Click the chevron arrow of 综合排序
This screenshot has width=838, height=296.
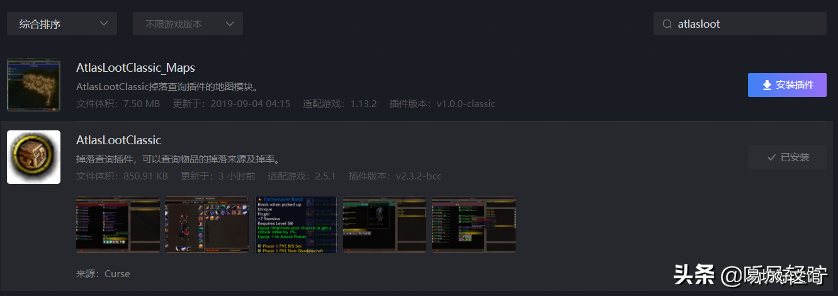(104, 24)
